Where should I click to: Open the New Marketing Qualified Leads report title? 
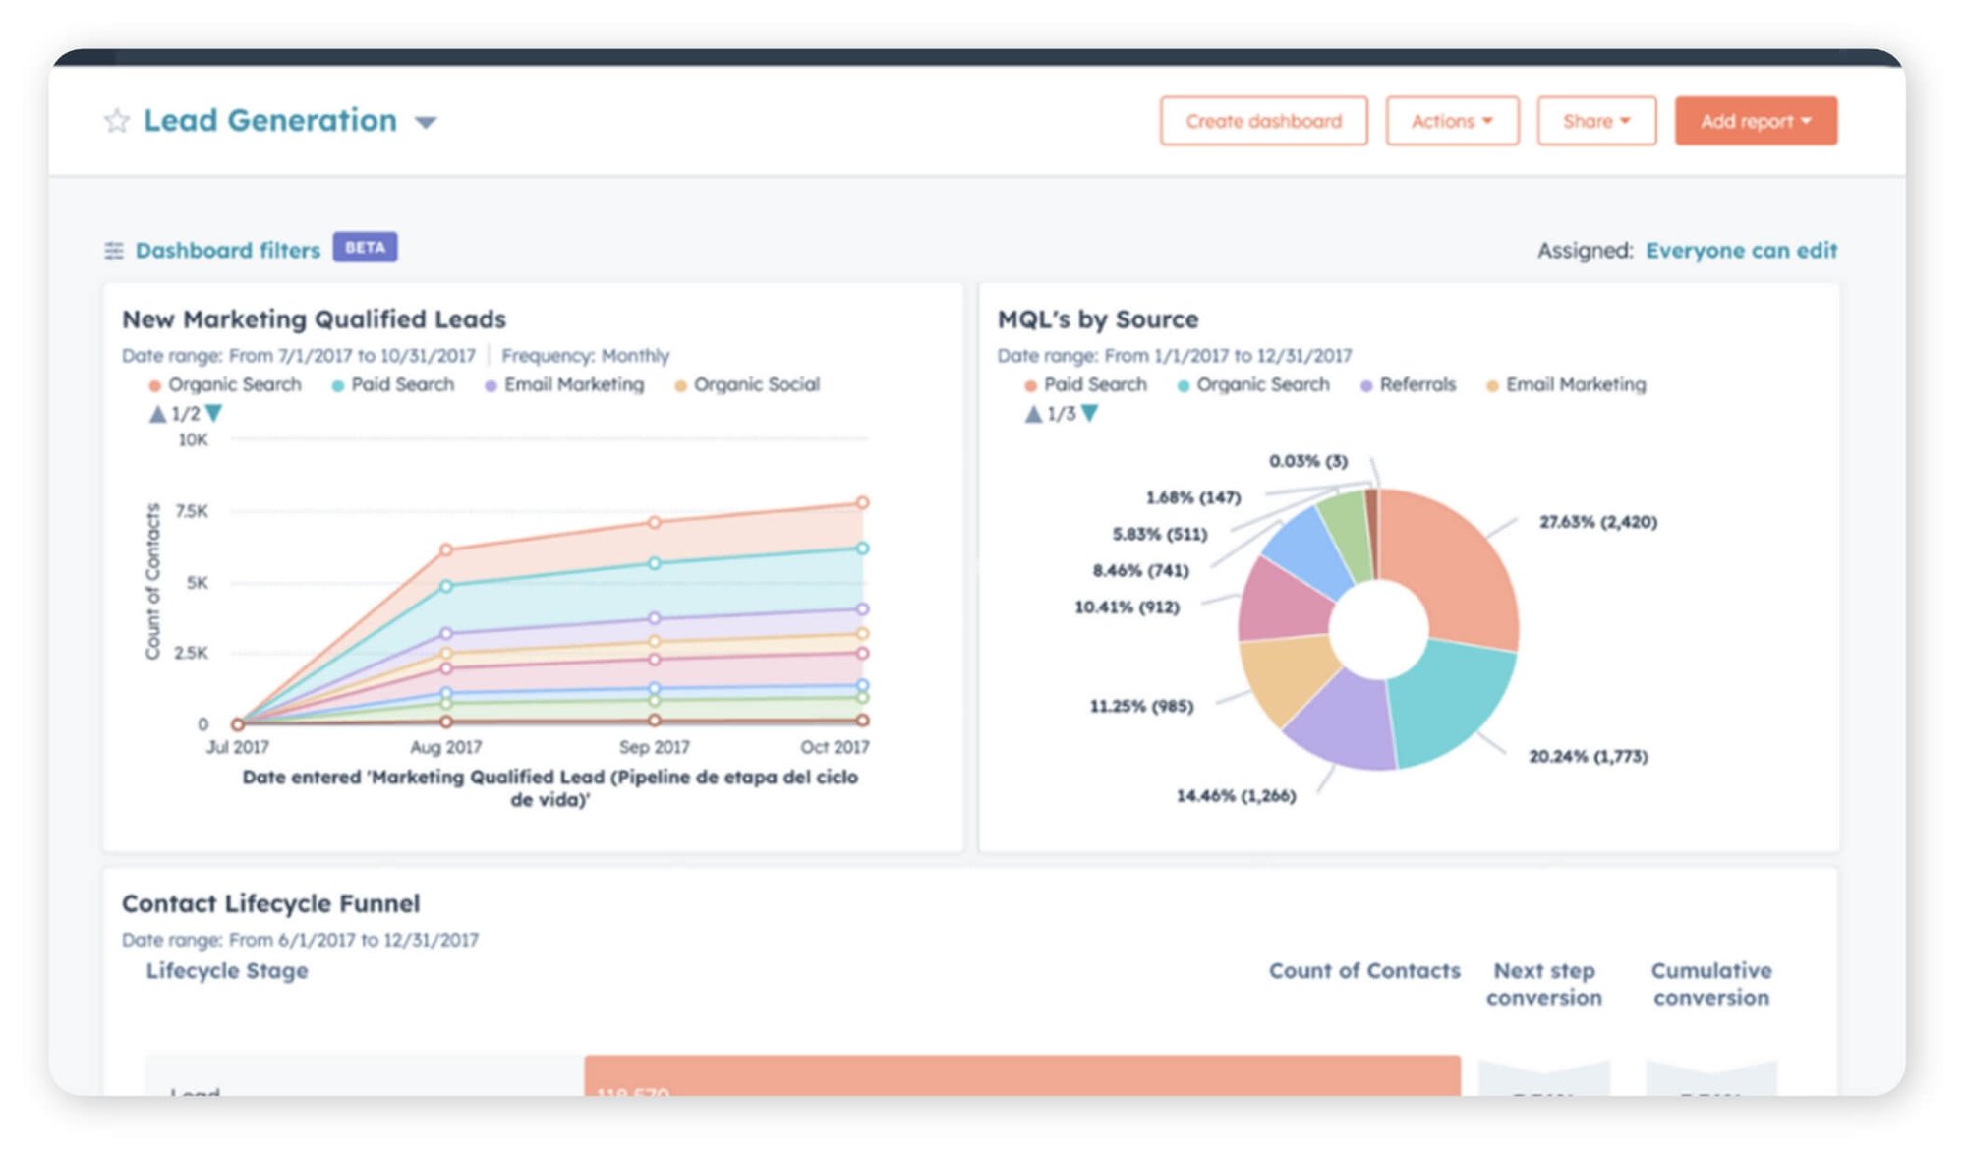click(314, 319)
